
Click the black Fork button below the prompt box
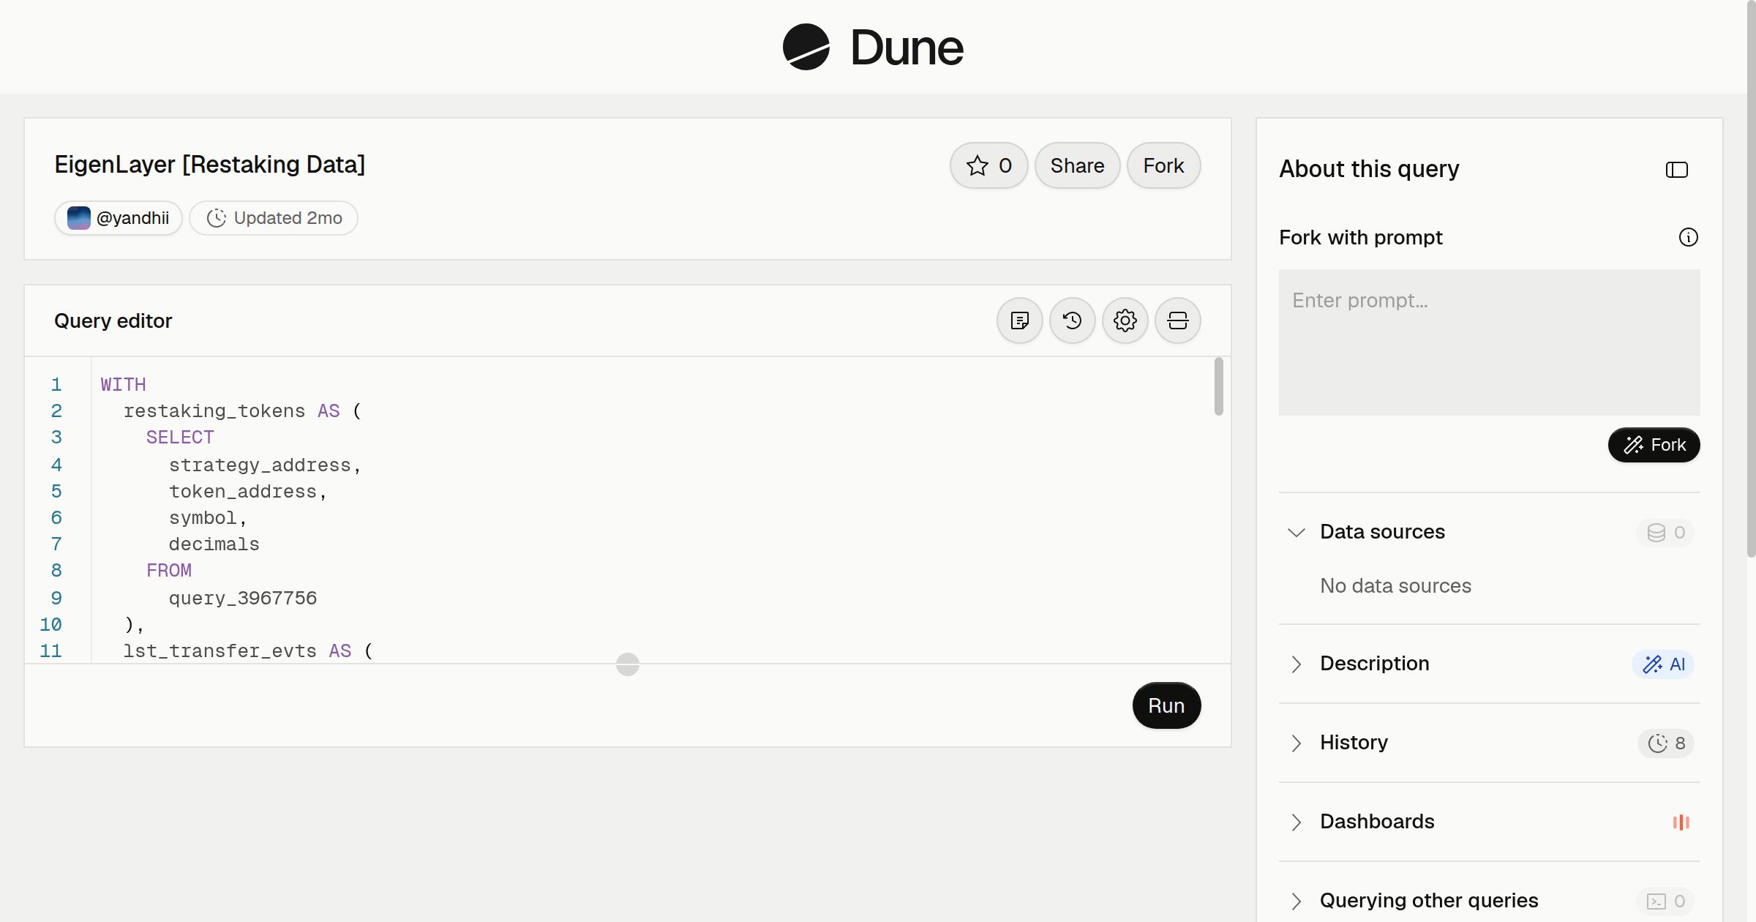1654,445
